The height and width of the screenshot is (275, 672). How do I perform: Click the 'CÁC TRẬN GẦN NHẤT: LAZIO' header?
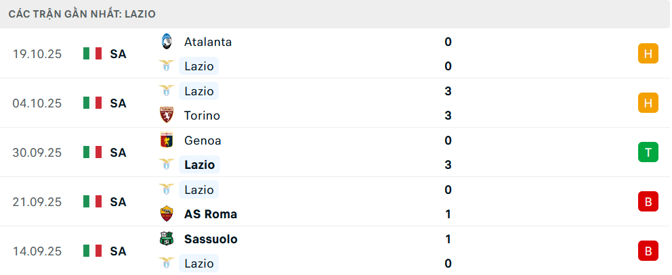85,14
